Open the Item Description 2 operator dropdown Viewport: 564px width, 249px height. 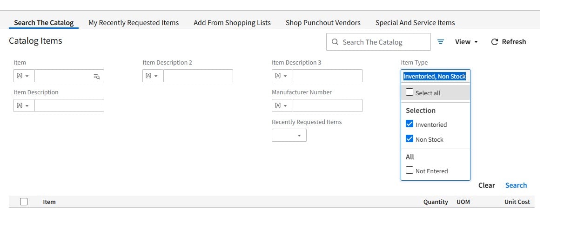[153, 76]
